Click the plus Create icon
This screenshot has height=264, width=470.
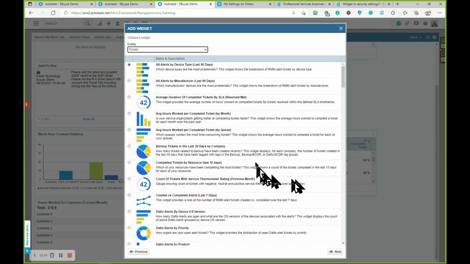tap(108, 23)
